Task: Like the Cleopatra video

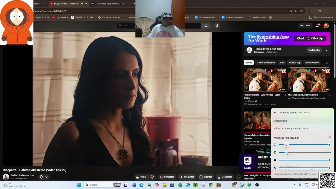Action: click(x=140, y=177)
